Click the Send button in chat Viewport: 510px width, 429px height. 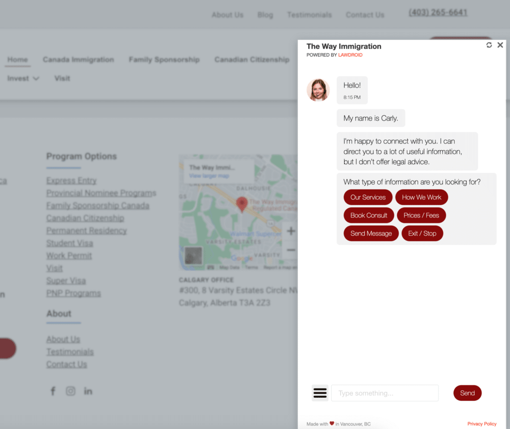467,393
